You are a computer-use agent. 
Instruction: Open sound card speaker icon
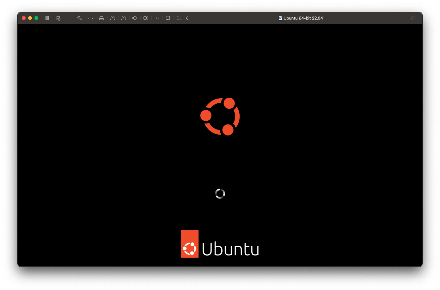pos(135,18)
